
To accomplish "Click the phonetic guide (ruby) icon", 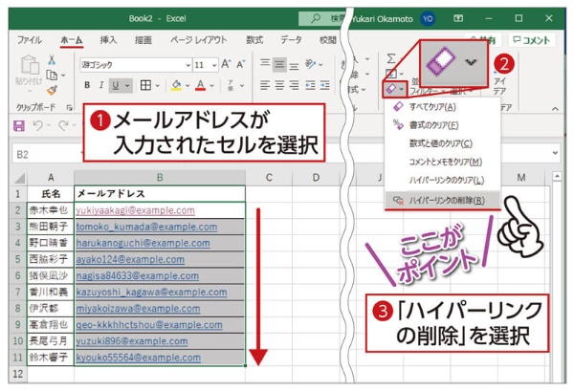I will (x=231, y=85).
